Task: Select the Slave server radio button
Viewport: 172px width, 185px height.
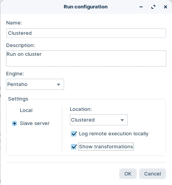Action: click(x=14, y=123)
